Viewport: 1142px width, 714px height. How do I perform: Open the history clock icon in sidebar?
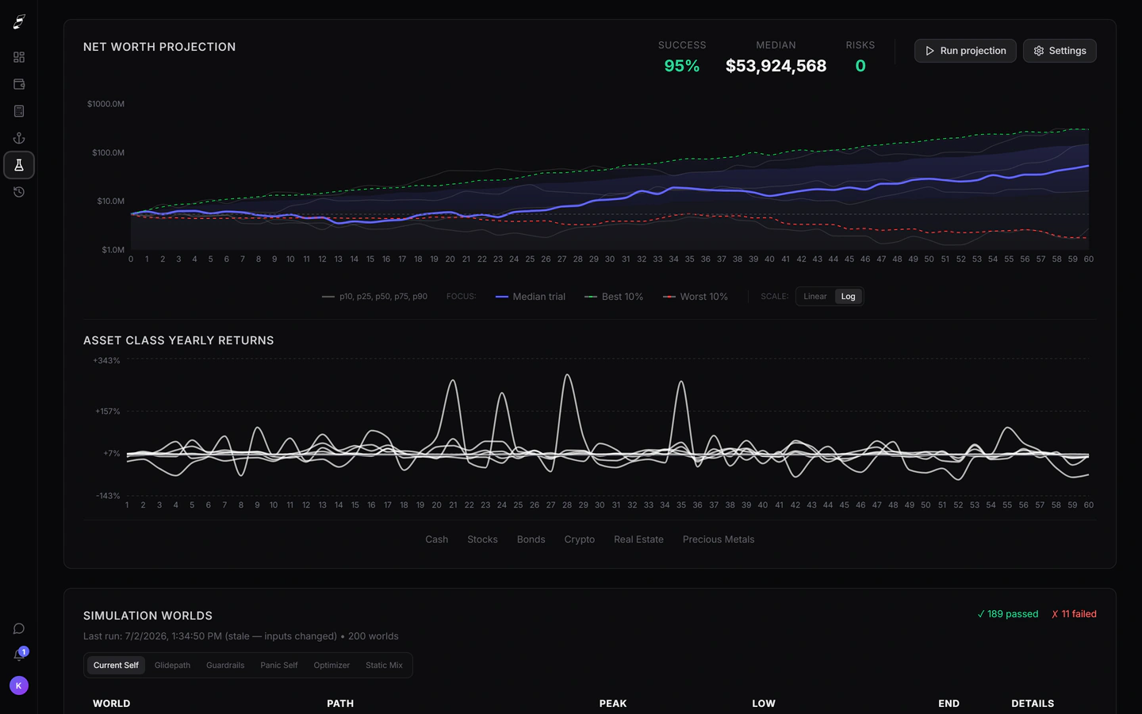click(x=19, y=192)
